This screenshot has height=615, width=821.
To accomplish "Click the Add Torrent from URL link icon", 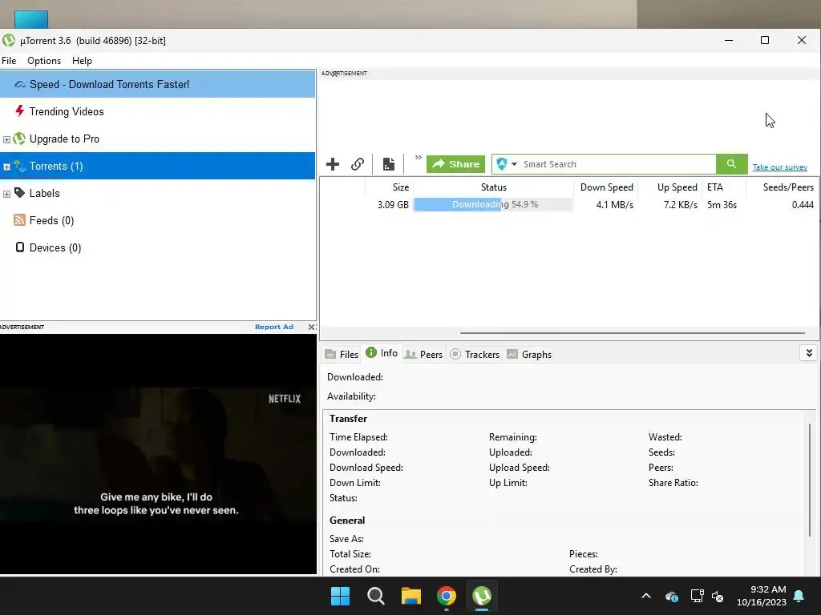I will [358, 164].
